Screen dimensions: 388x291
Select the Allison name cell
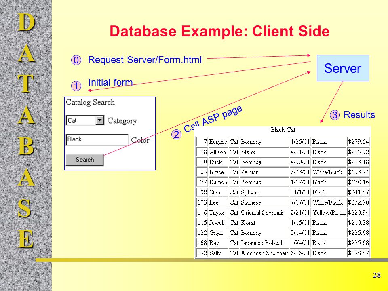coord(218,152)
